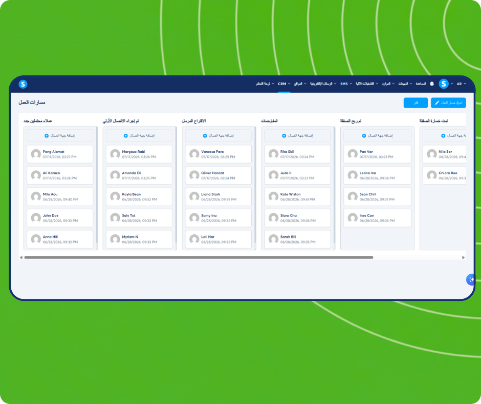Click the فلتر filter button
The height and width of the screenshot is (404, 481).
[x=416, y=103]
